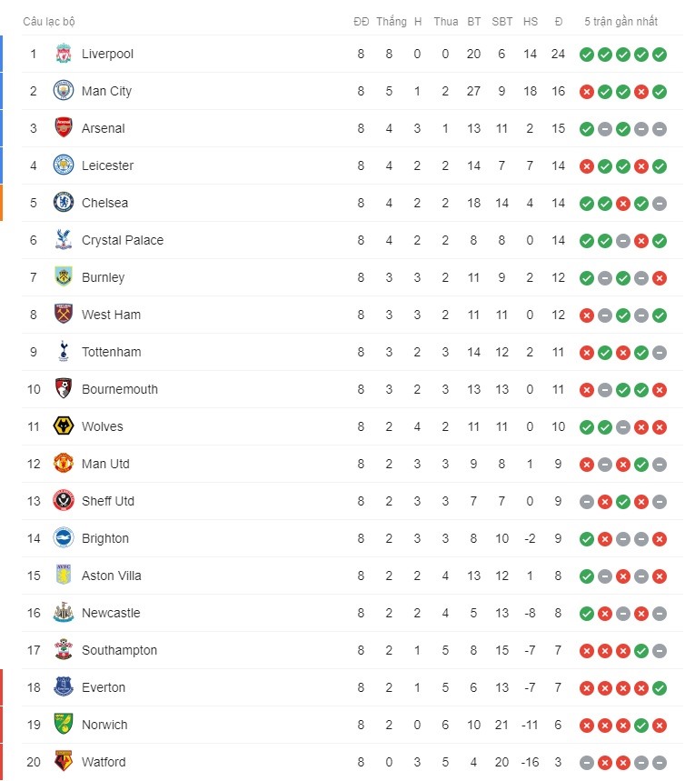Open the Leicester team link
Image resolution: width=685 pixels, height=781 pixels.
[107, 165]
